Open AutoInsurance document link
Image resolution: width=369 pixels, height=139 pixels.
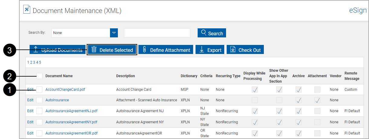coord(57,100)
